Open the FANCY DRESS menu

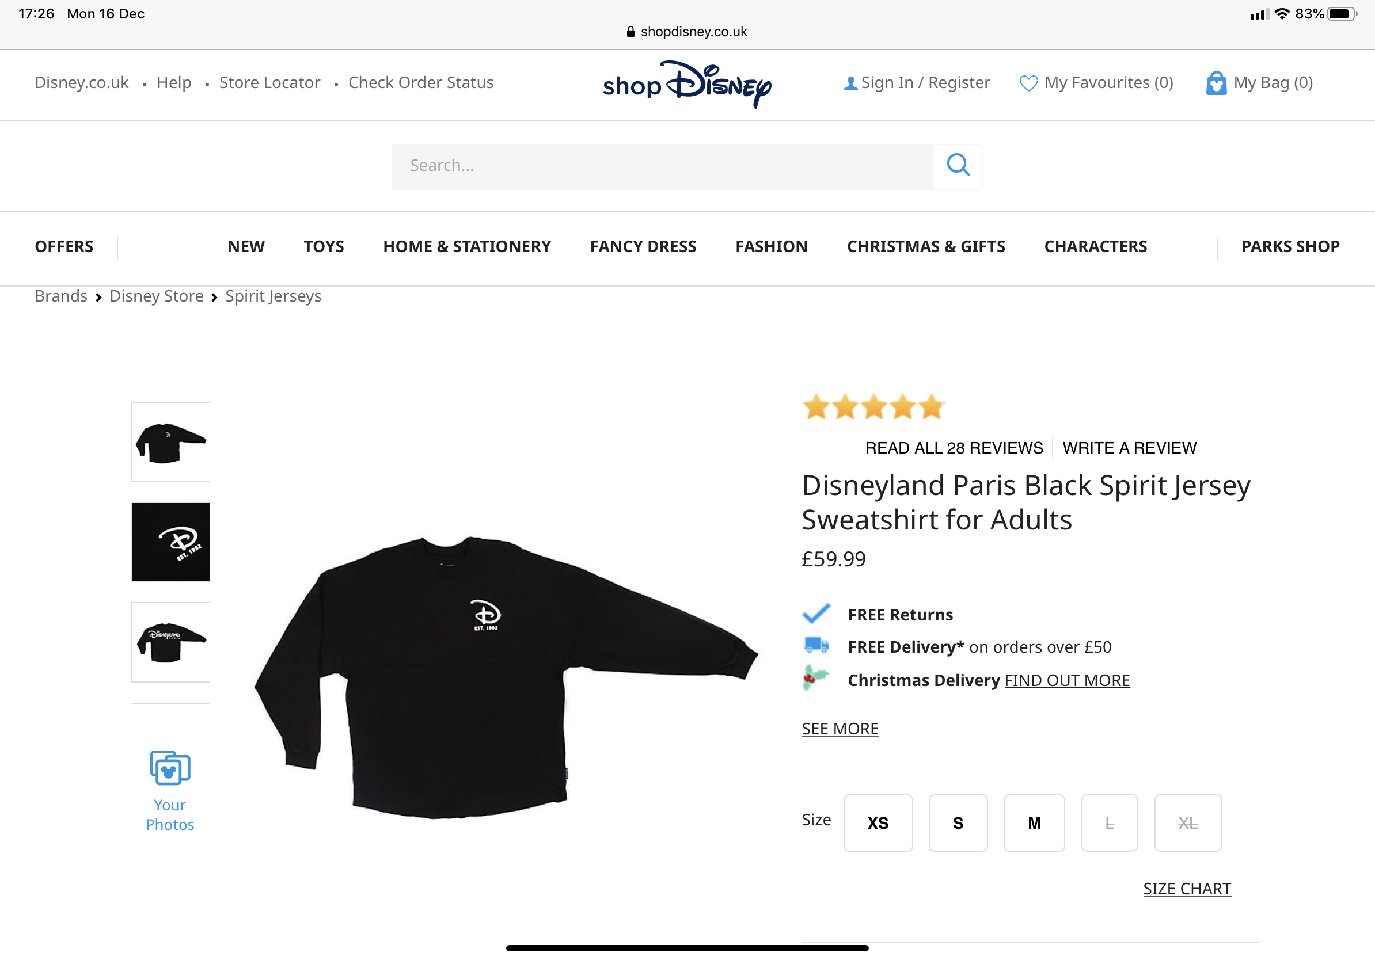(643, 246)
